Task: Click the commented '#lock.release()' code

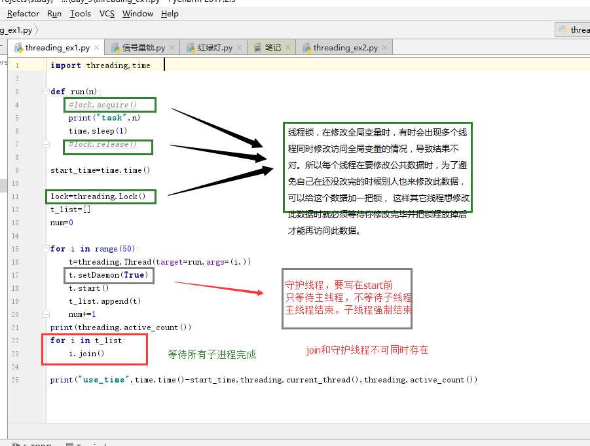Action: click(103, 144)
